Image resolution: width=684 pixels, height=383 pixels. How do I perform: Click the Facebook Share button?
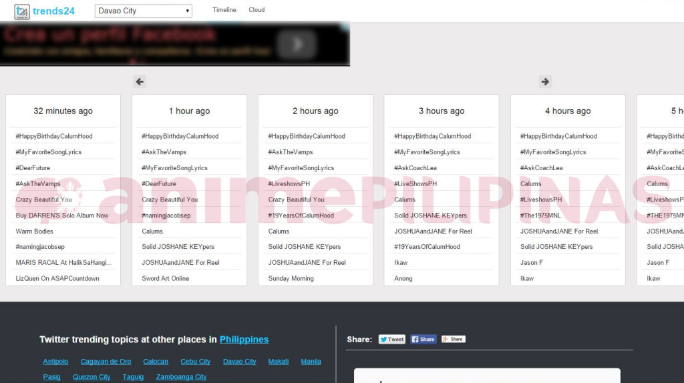pos(423,340)
